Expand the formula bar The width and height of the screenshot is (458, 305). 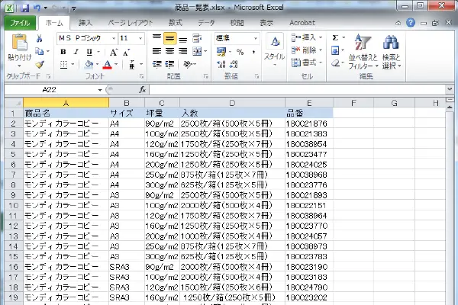(x=450, y=89)
